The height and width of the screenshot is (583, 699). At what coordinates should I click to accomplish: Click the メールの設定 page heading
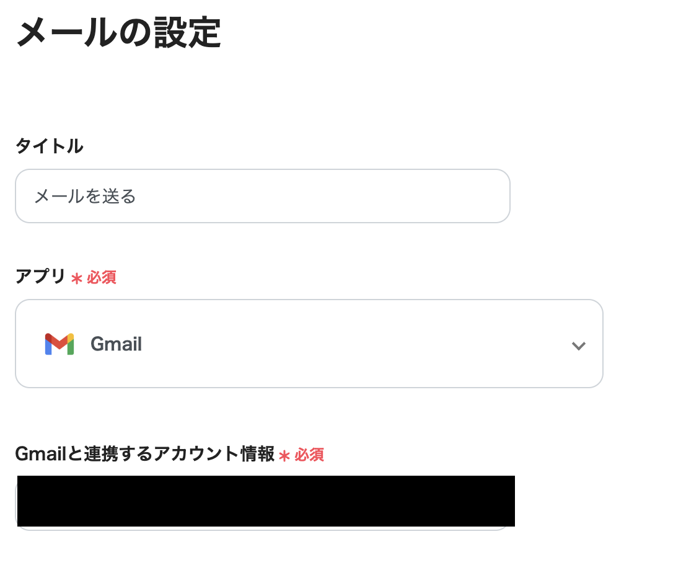pyautogui.click(x=118, y=33)
